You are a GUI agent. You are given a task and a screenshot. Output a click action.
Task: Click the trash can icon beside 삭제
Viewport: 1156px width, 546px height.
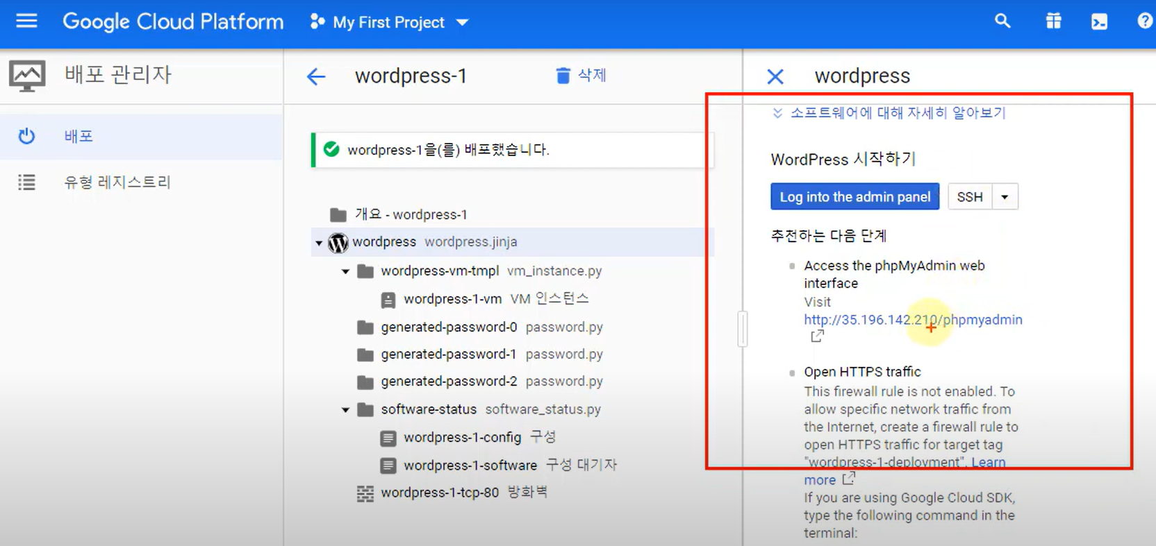563,76
